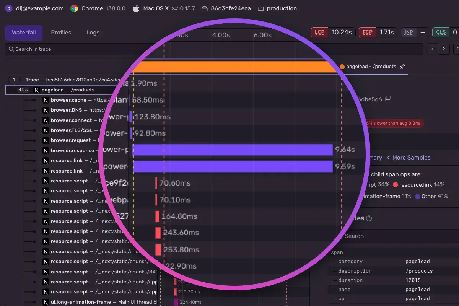The image size is (459, 306).
Task: Select the Waterfall tab
Action: (x=24, y=33)
